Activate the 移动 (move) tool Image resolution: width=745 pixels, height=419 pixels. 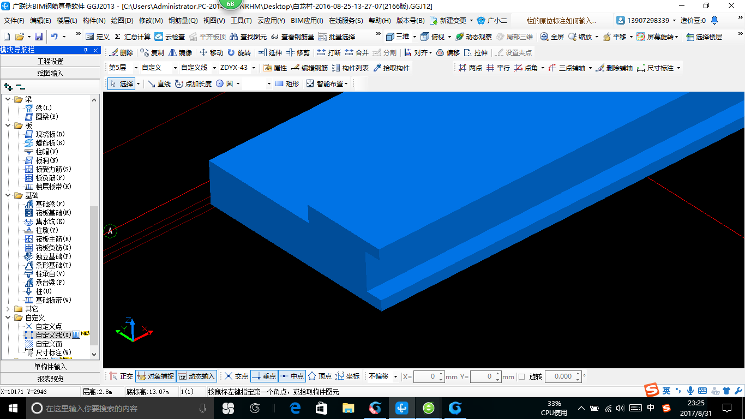point(211,53)
